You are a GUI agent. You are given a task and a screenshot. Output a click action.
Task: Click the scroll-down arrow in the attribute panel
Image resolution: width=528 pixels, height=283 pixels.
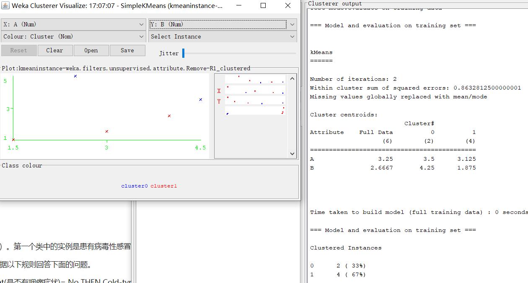tap(292, 154)
